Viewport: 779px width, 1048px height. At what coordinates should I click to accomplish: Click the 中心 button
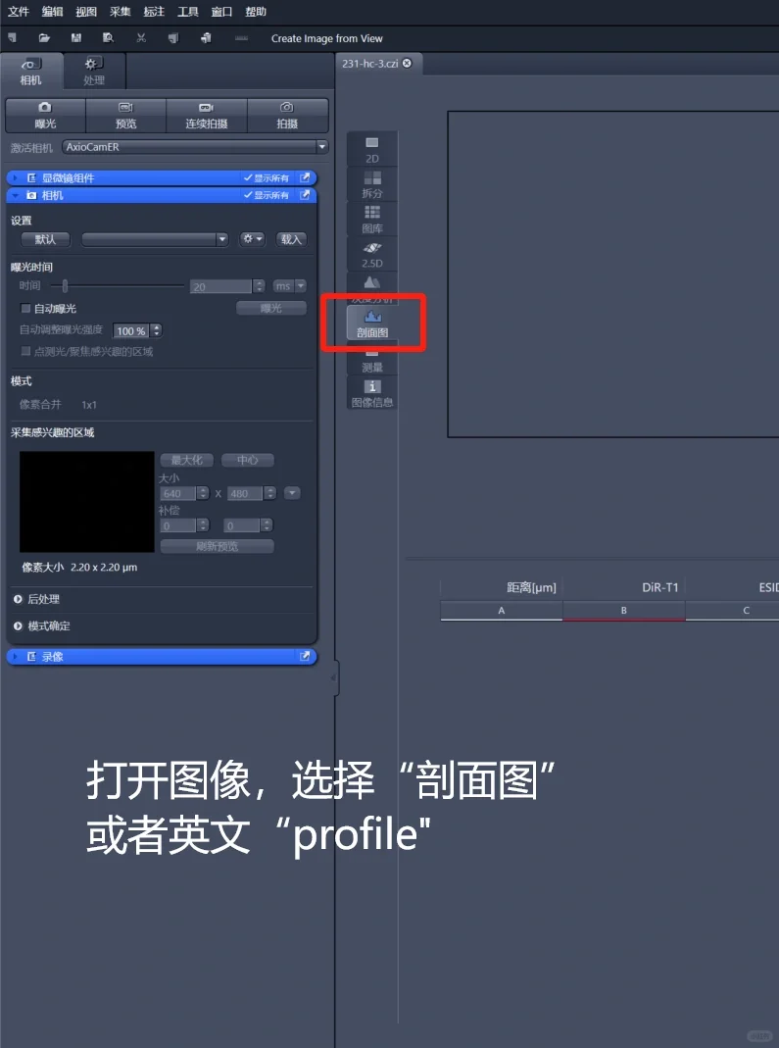[x=248, y=460]
